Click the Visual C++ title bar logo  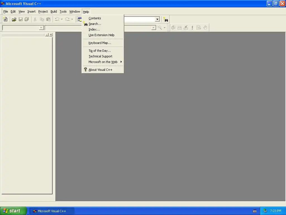click(3, 3)
